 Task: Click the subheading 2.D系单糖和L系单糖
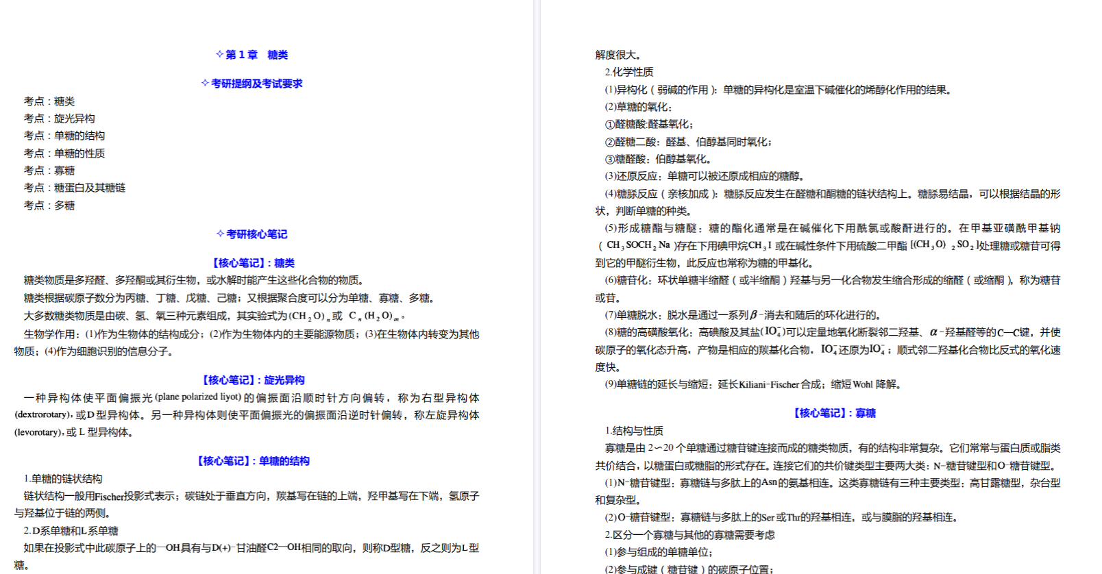pos(71,531)
